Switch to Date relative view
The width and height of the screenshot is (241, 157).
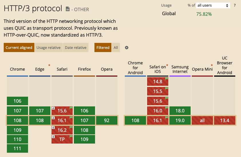[76, 48]
